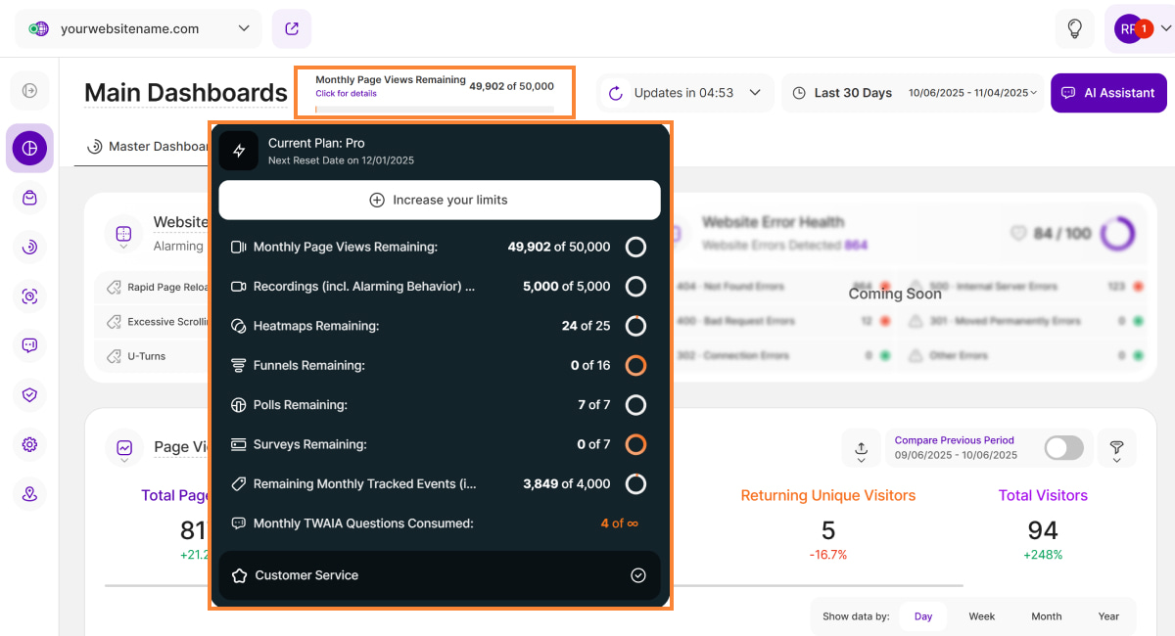Open yourwebsitename.com site dropdown
1175x636 pixels.
coord(138,28)
